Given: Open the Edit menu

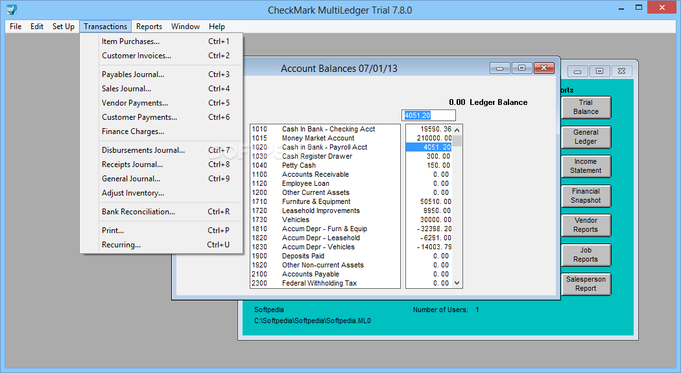Looking at the screenshot, I should click(x=37, y=27).
